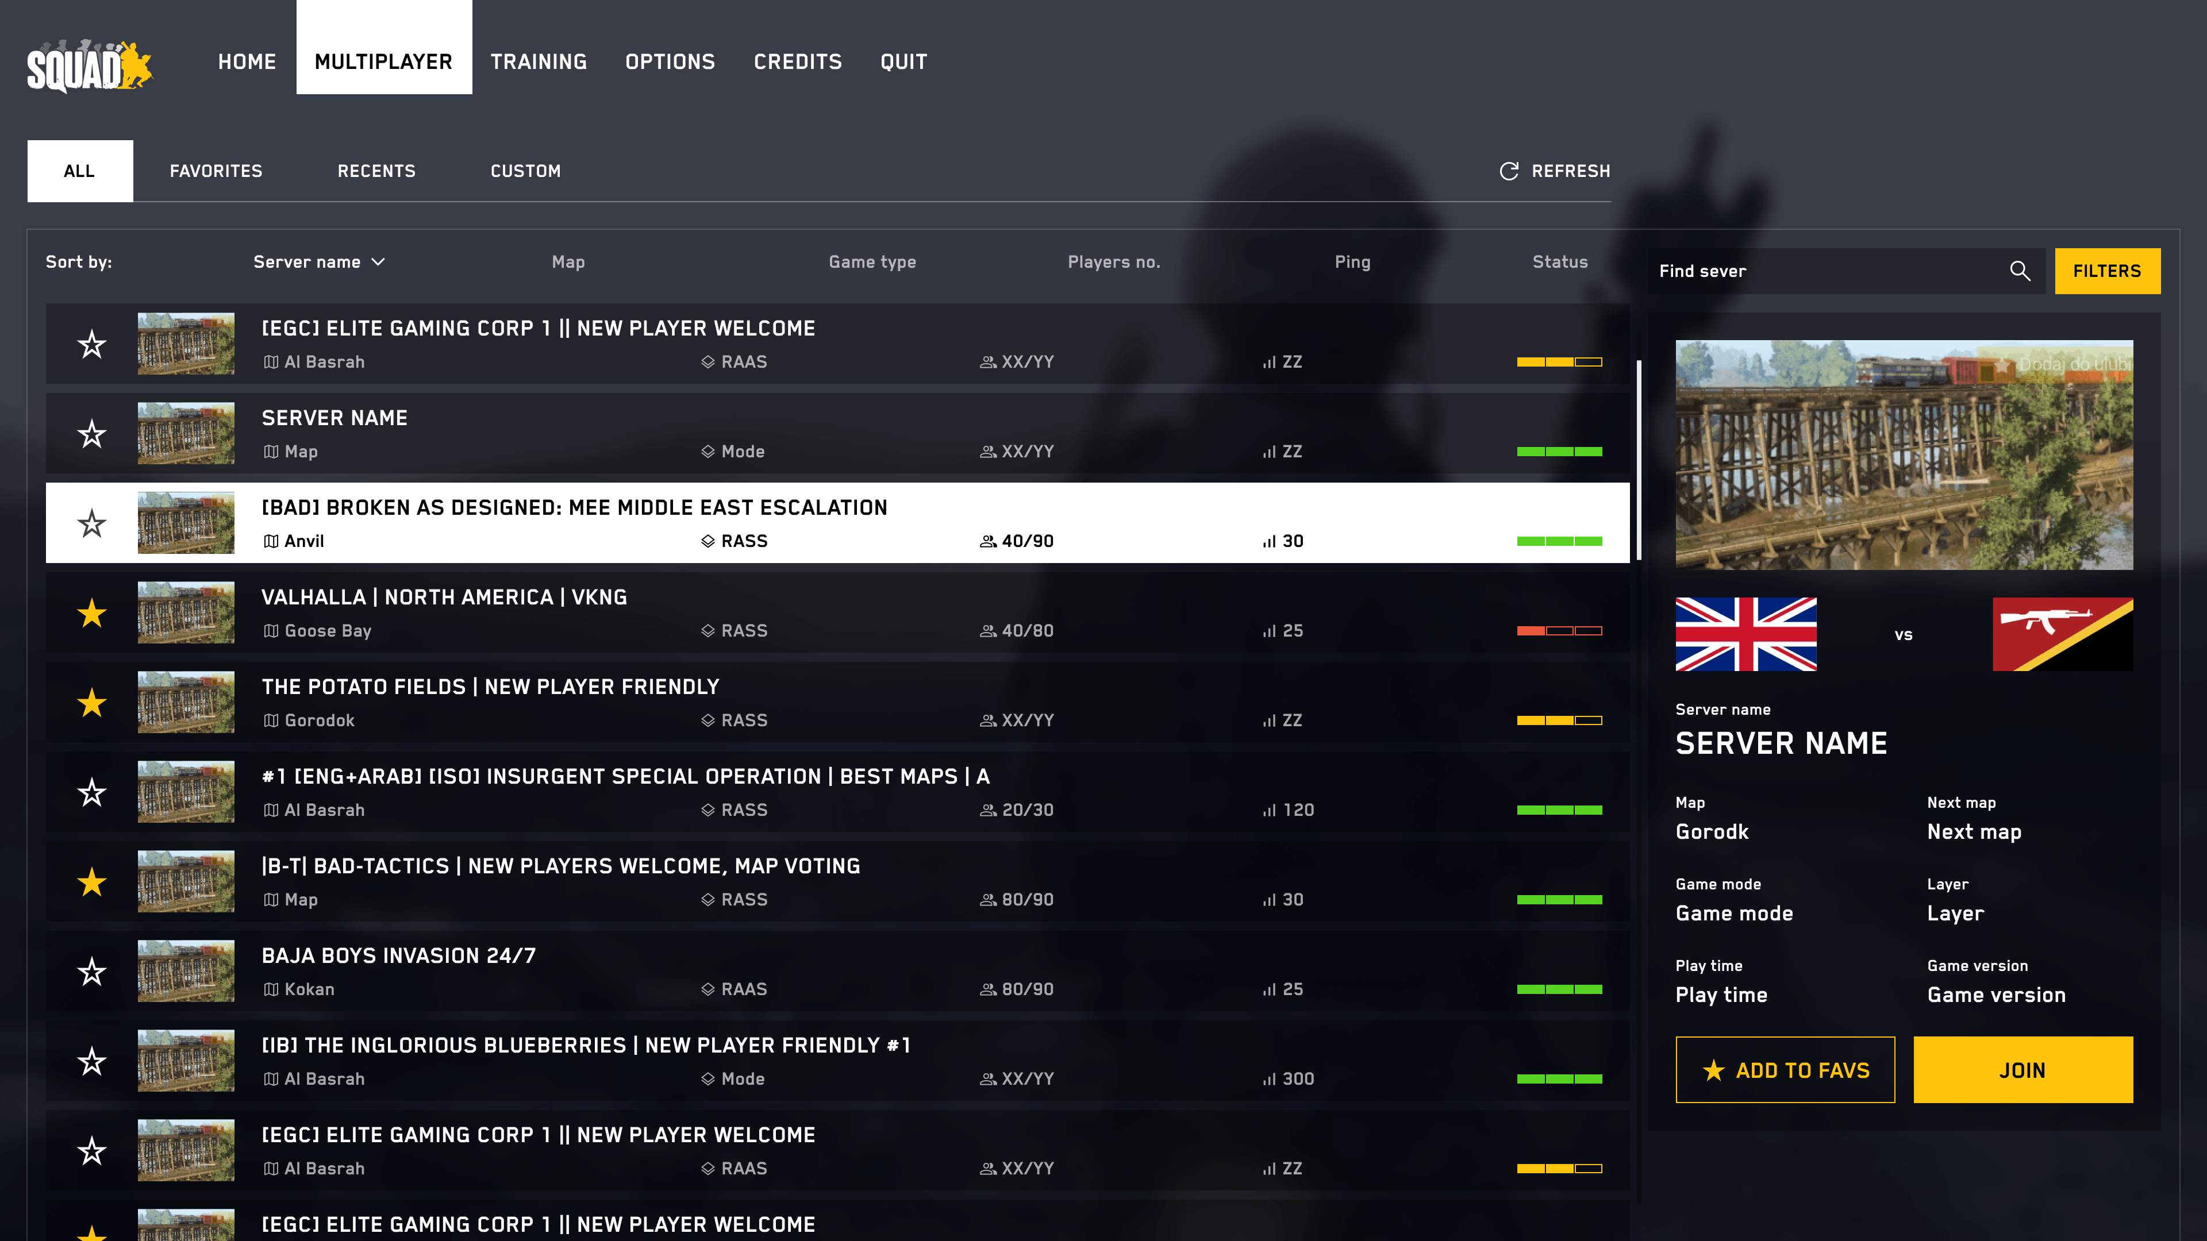Viewport: 2207px width, 1241px height.
Task: Sort servers by Status
Action: [1560, 262]
